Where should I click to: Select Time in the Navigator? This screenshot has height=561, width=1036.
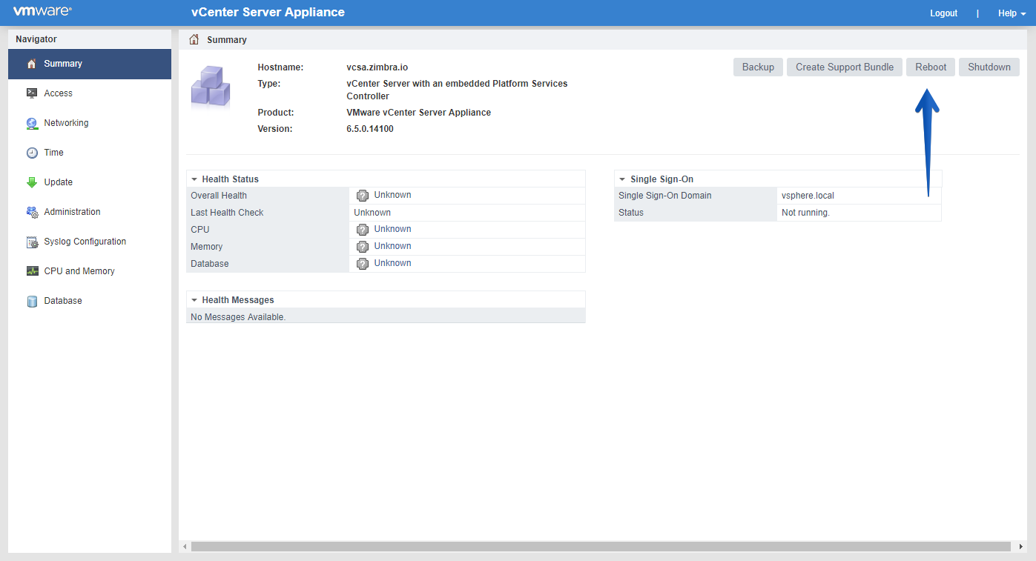pyautogui.click(x=90, y=153)
